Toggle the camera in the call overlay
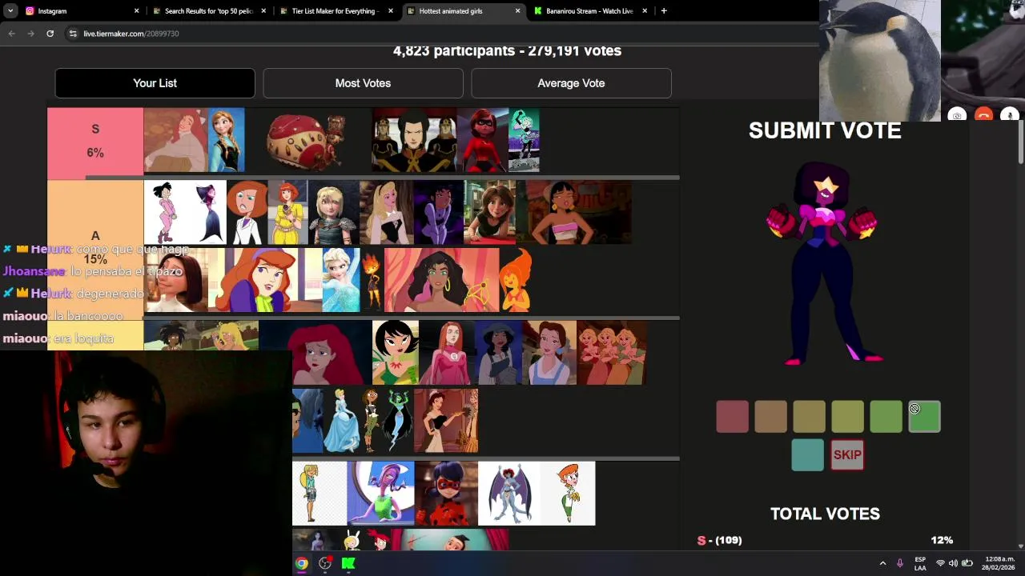This screenshot has width=1025, height=576. [x=957, y=115]
